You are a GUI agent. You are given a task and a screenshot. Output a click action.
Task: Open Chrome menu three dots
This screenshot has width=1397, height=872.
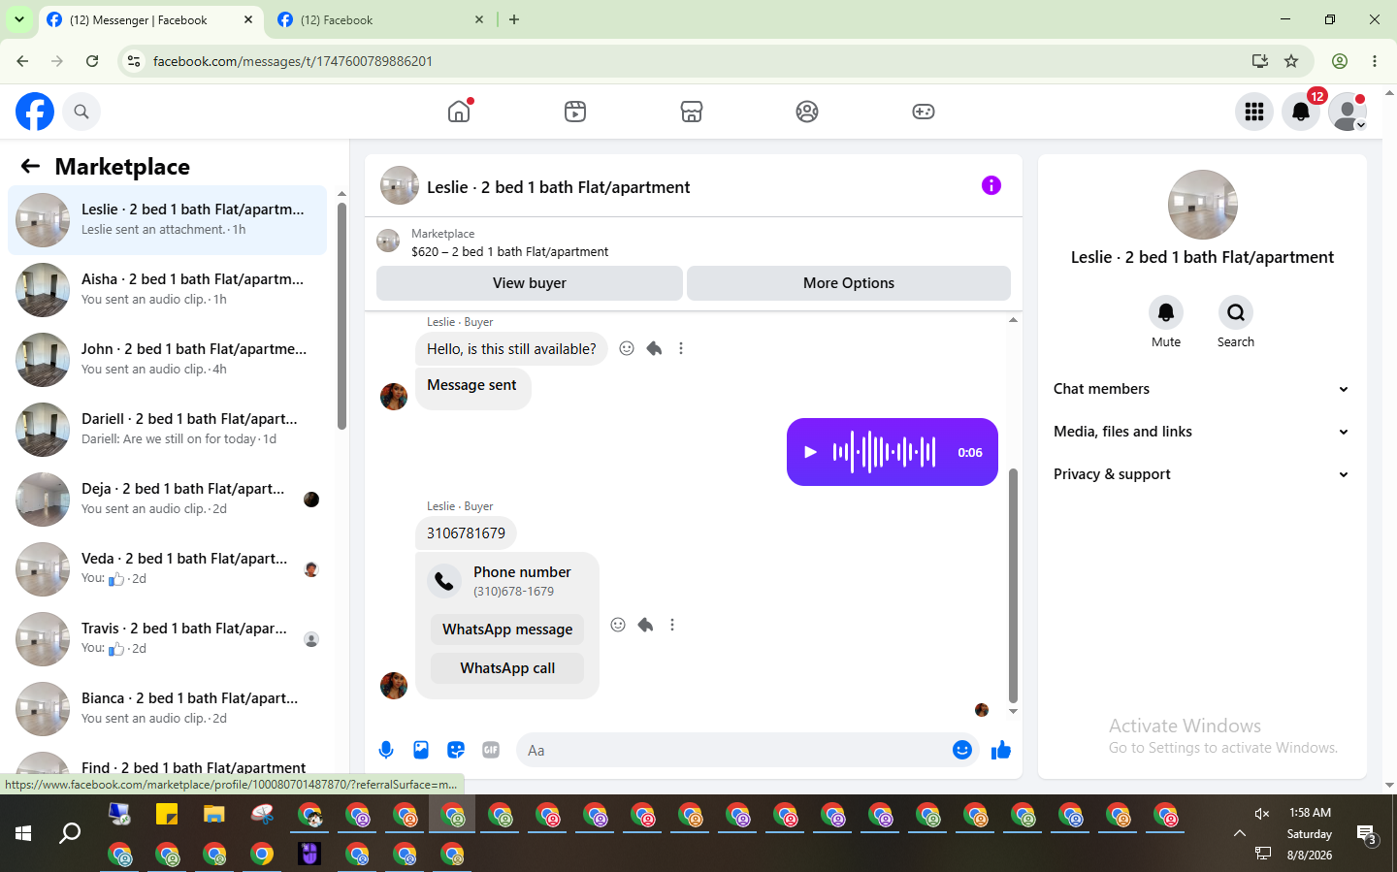coord(1375,61)
